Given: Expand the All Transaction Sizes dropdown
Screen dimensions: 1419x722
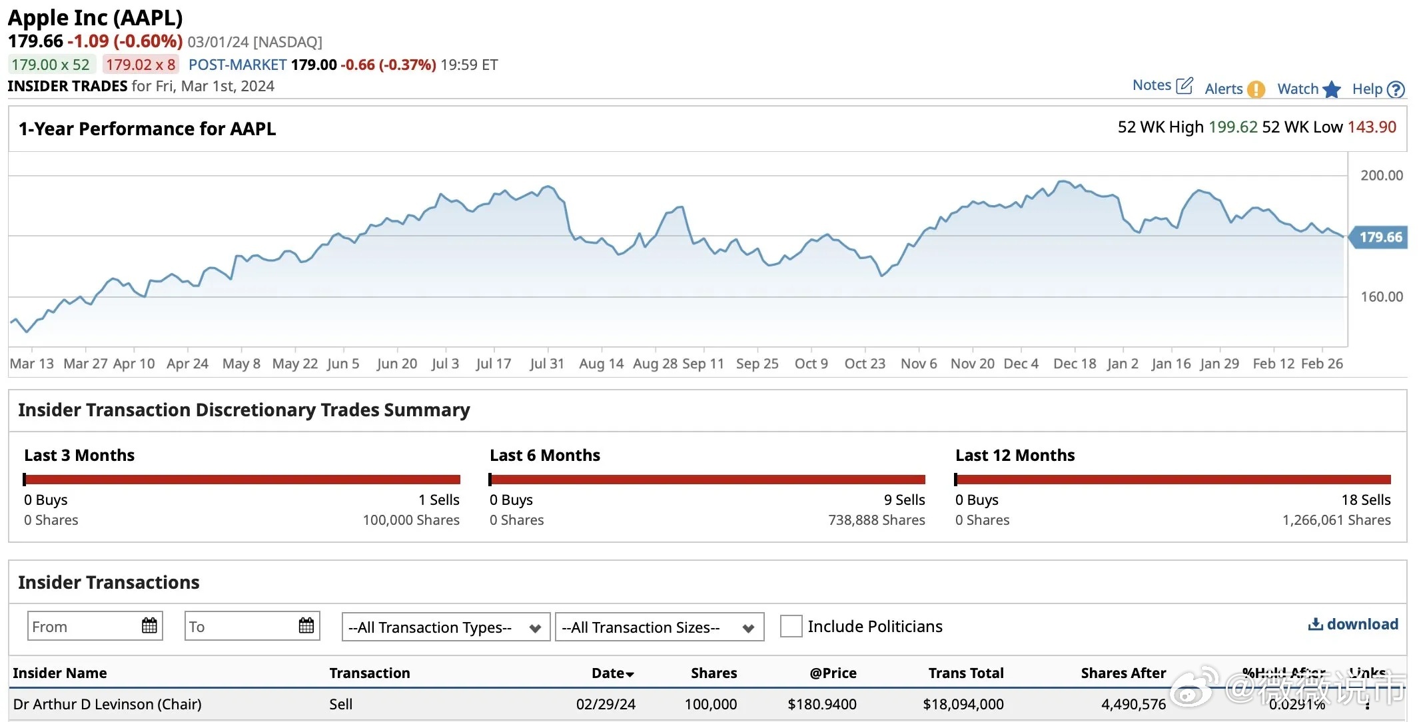Looking at the screenshot, I should pos(659,627).
